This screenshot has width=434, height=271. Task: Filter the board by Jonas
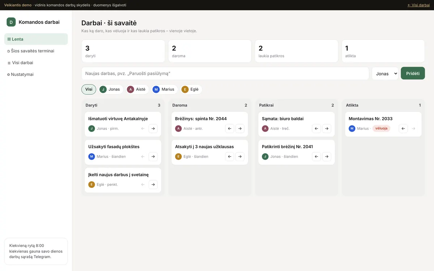coord(111,89)
